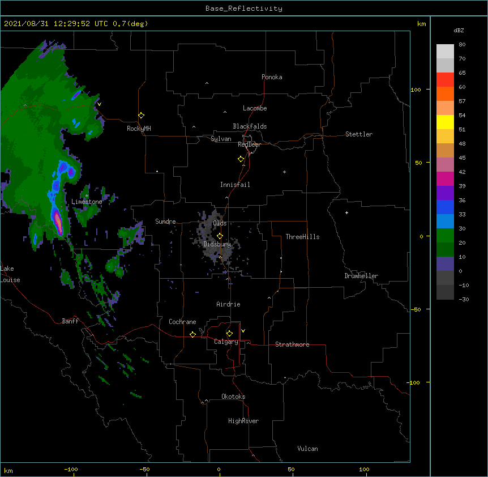Click the RockyMH label
The height and width of the screenshot is (477, 488).
pyautogui.click(x=139, y=129)
